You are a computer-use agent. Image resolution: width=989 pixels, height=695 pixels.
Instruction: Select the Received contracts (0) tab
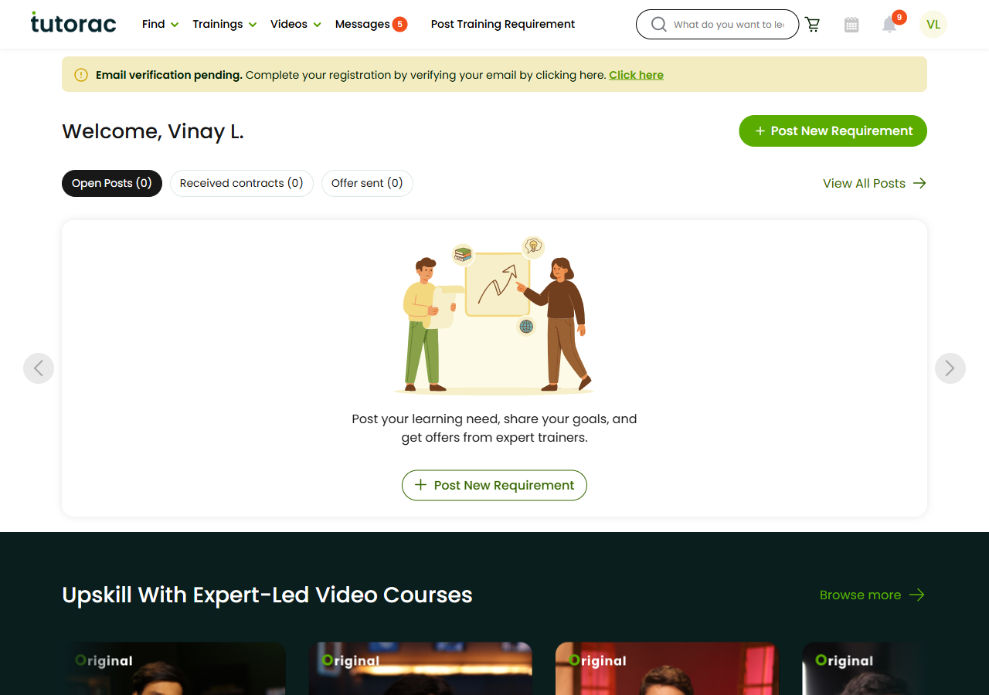[x=242, y=183]
